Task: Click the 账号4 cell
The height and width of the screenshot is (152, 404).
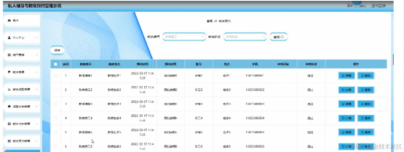Action: pyautogui.click(x=199, y=118)
